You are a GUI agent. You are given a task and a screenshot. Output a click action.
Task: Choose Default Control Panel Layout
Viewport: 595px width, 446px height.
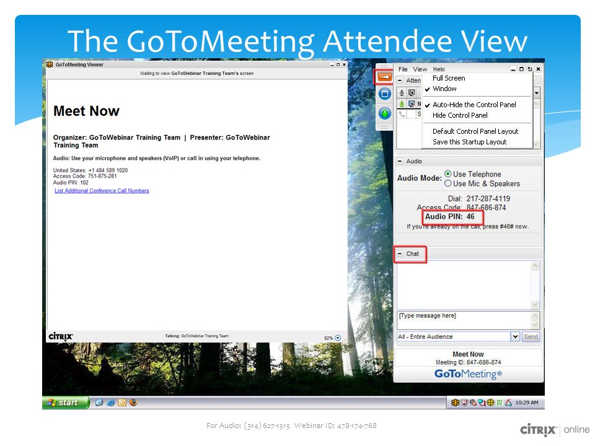coord(475,131)
